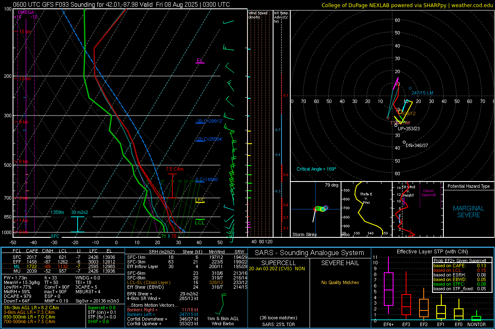The height and width of the screenshot is (329, 495).
Task: Click the 'Sfc-3km AGL LR = 6.2 C/km' line
Action: (31, 308)
